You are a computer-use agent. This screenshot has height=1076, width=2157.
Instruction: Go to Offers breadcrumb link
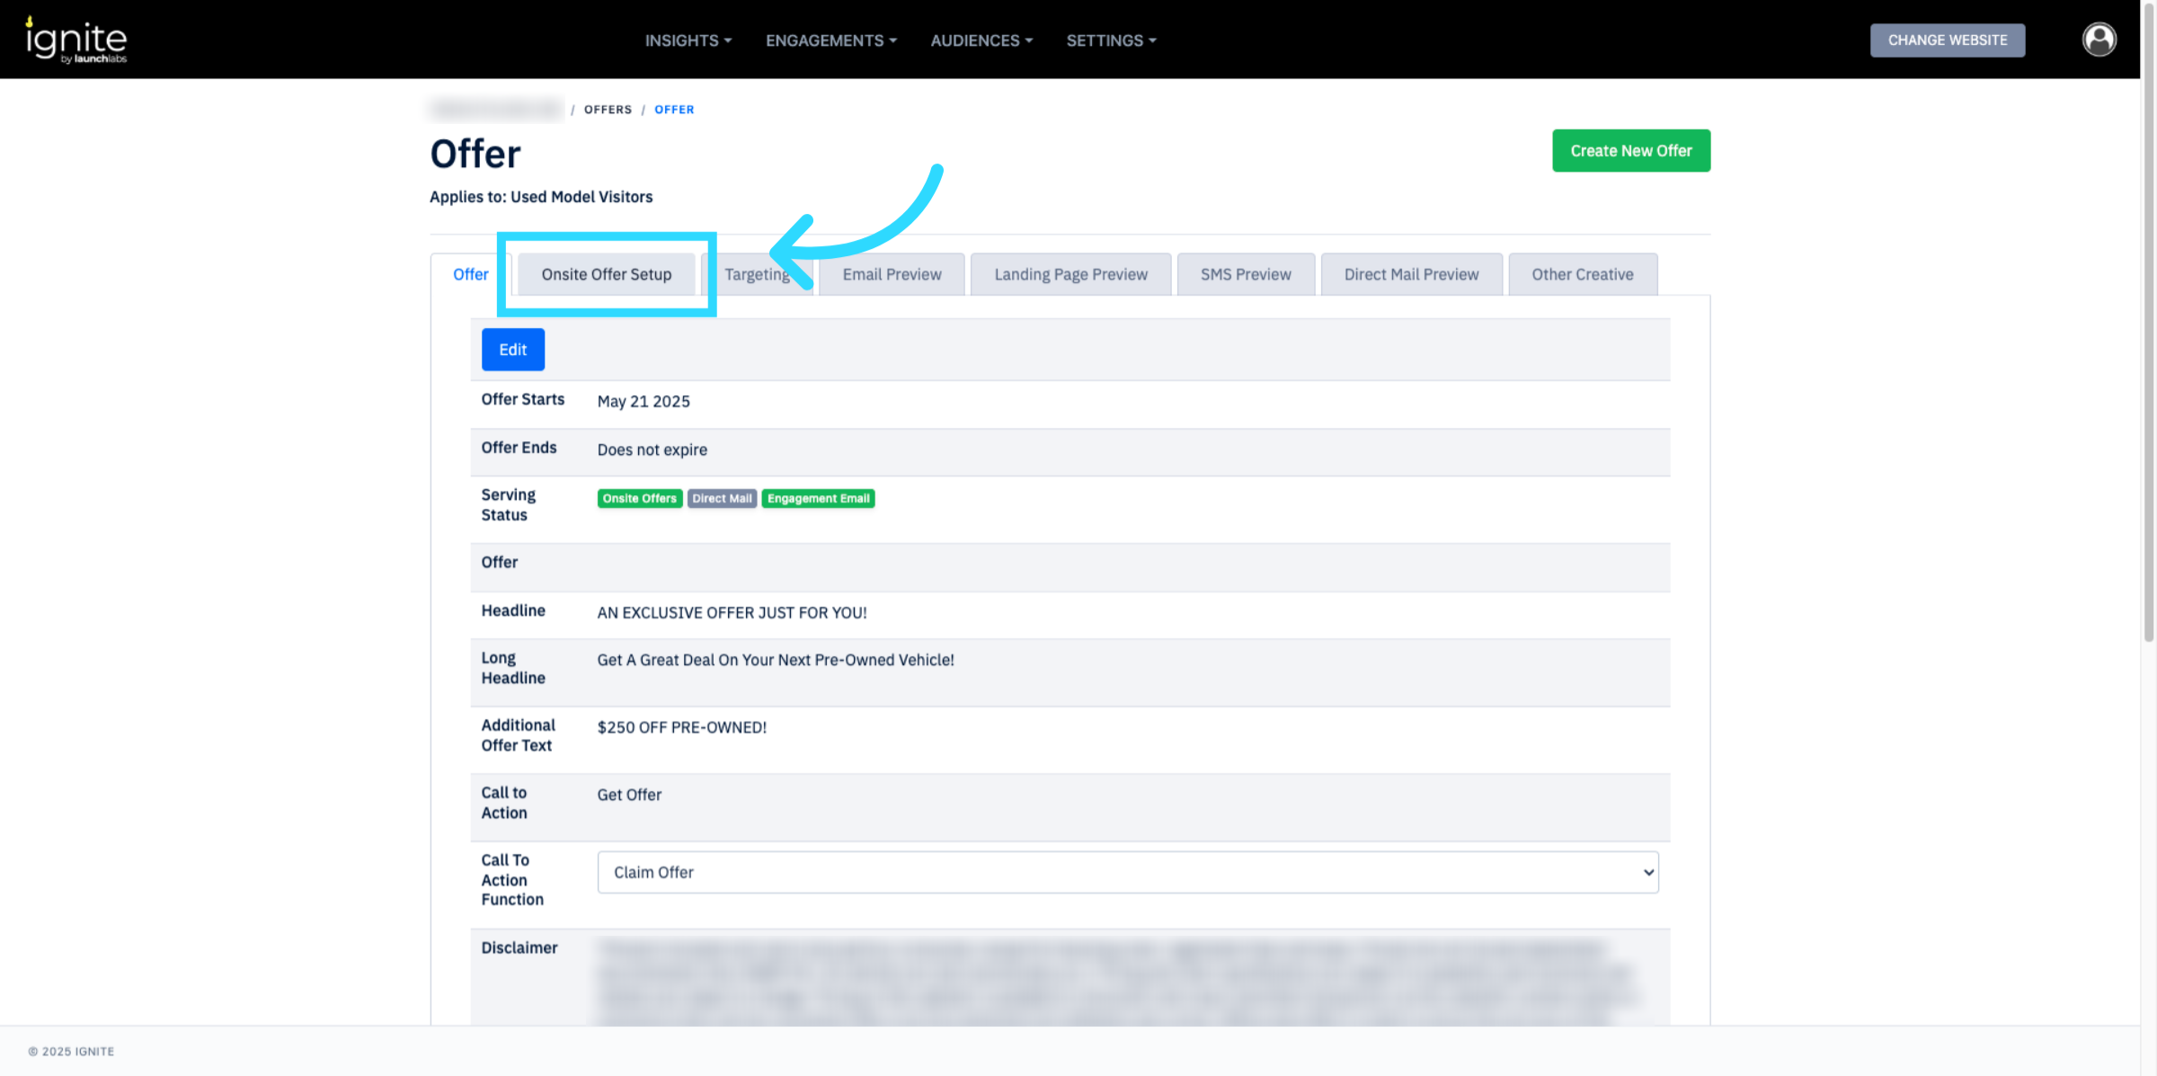pyautogui.click(x=608, y=110)
